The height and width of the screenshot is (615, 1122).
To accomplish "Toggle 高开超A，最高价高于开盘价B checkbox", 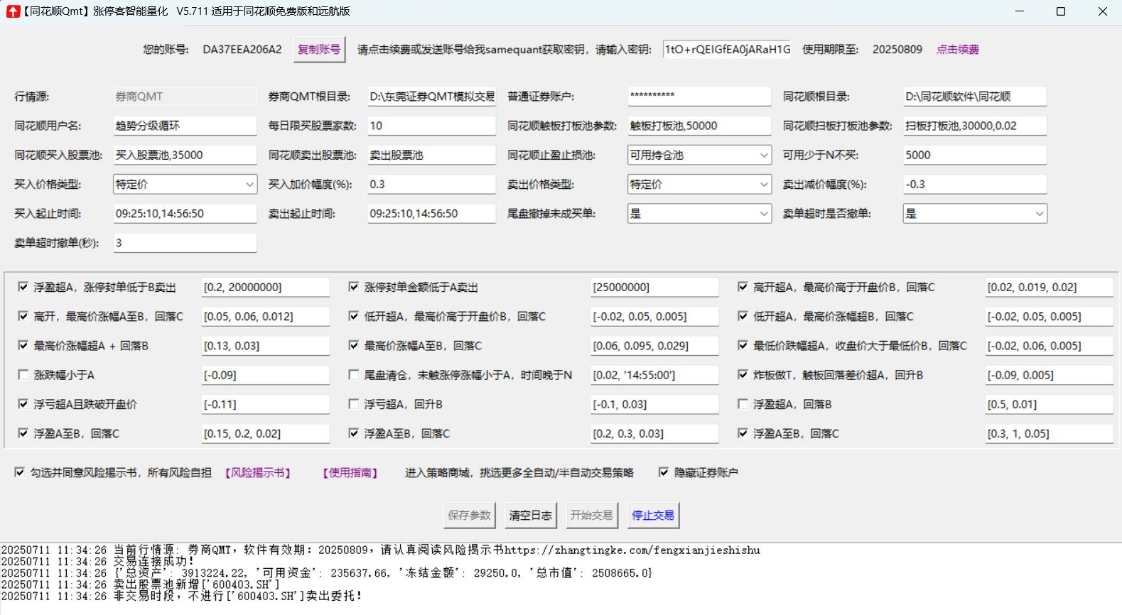I will click(743, 287).
